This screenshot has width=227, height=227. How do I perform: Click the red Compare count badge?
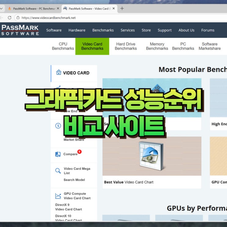click(79, 152)
